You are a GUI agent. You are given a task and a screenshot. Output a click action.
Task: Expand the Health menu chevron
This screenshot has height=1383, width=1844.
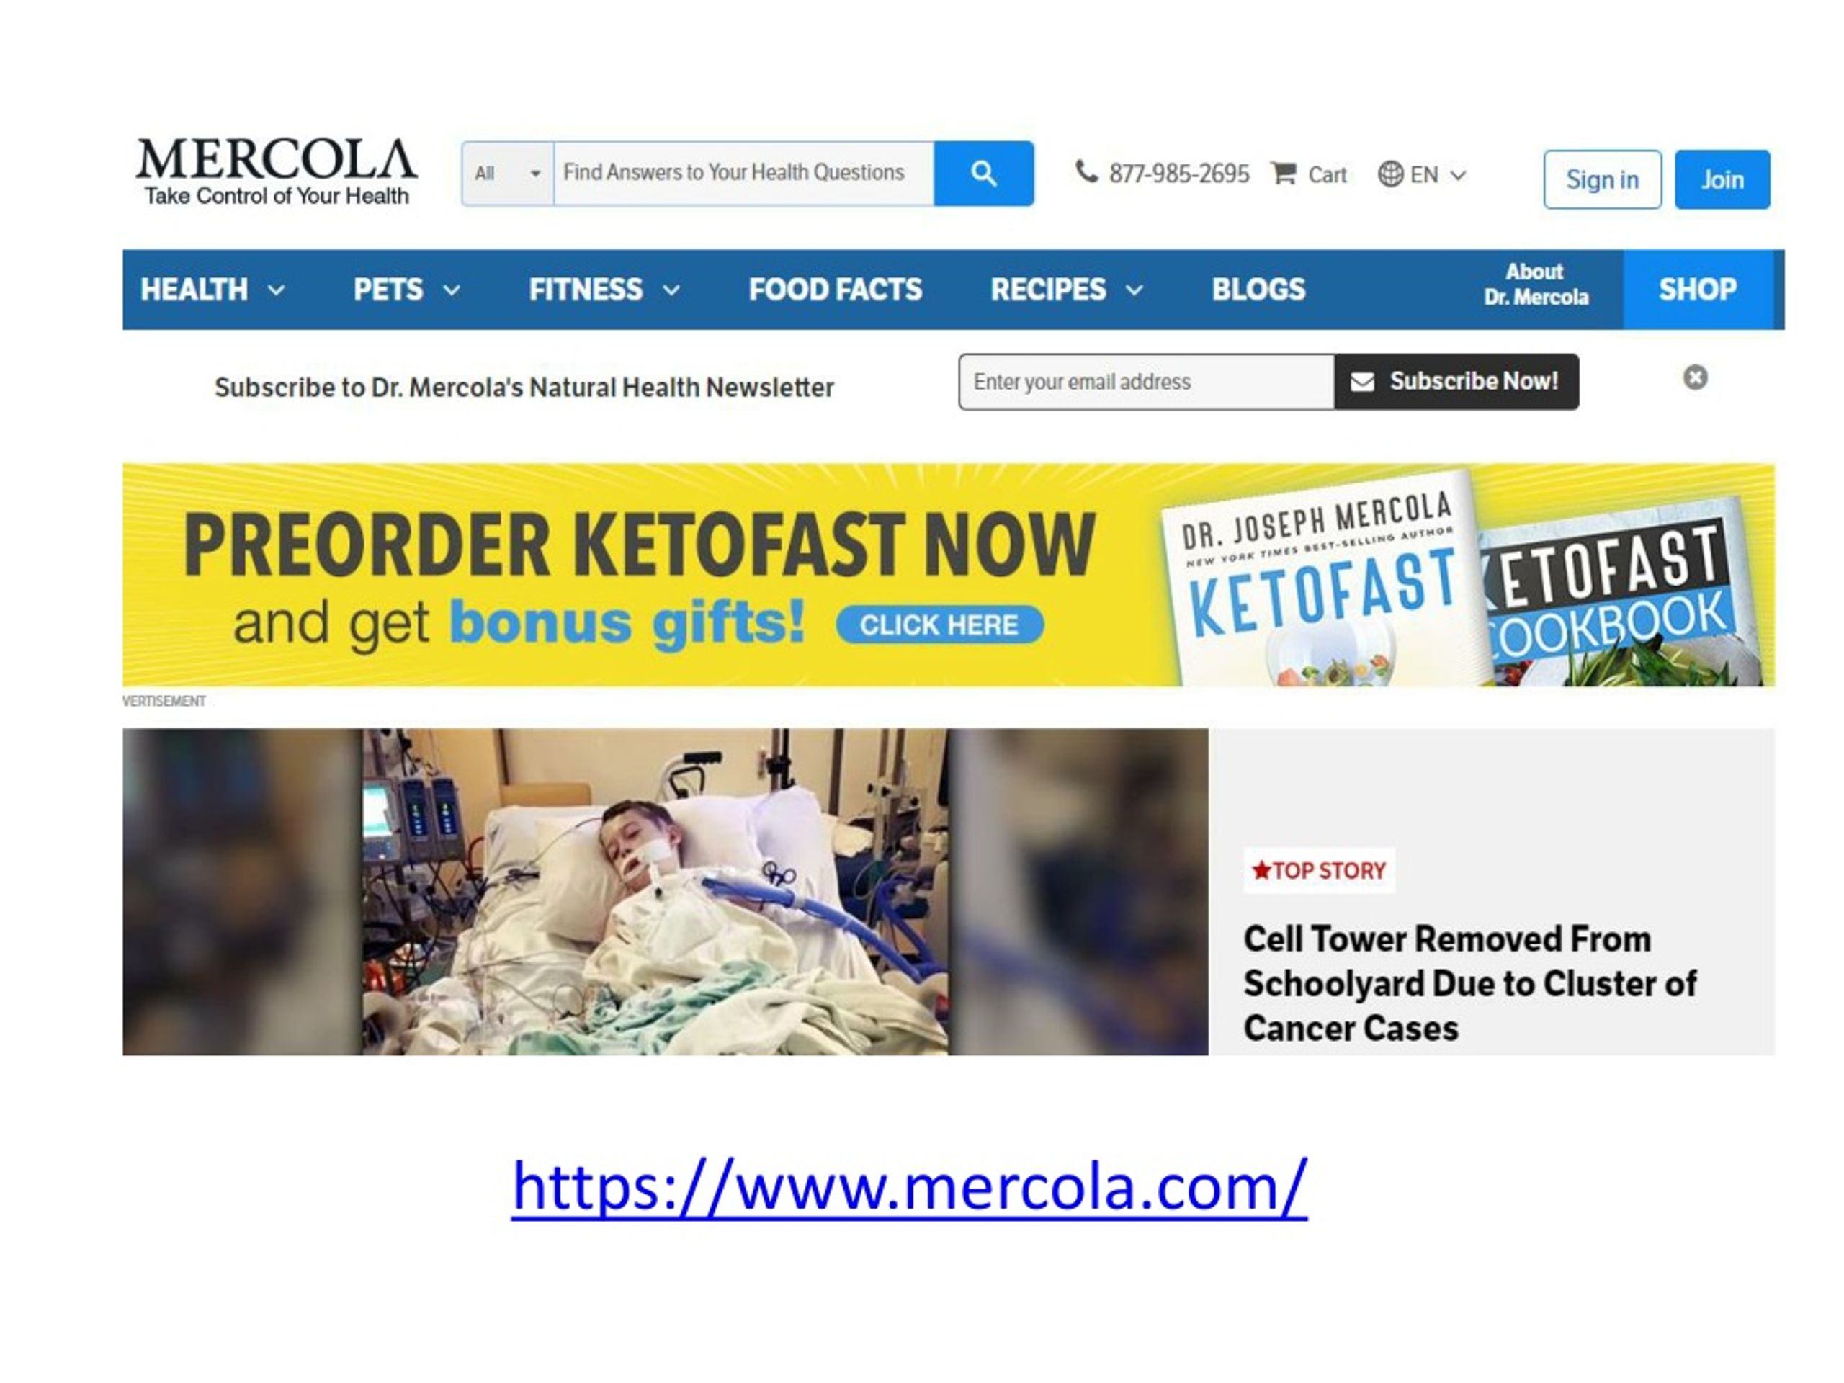pyautogui.click(x=276, y=290)
